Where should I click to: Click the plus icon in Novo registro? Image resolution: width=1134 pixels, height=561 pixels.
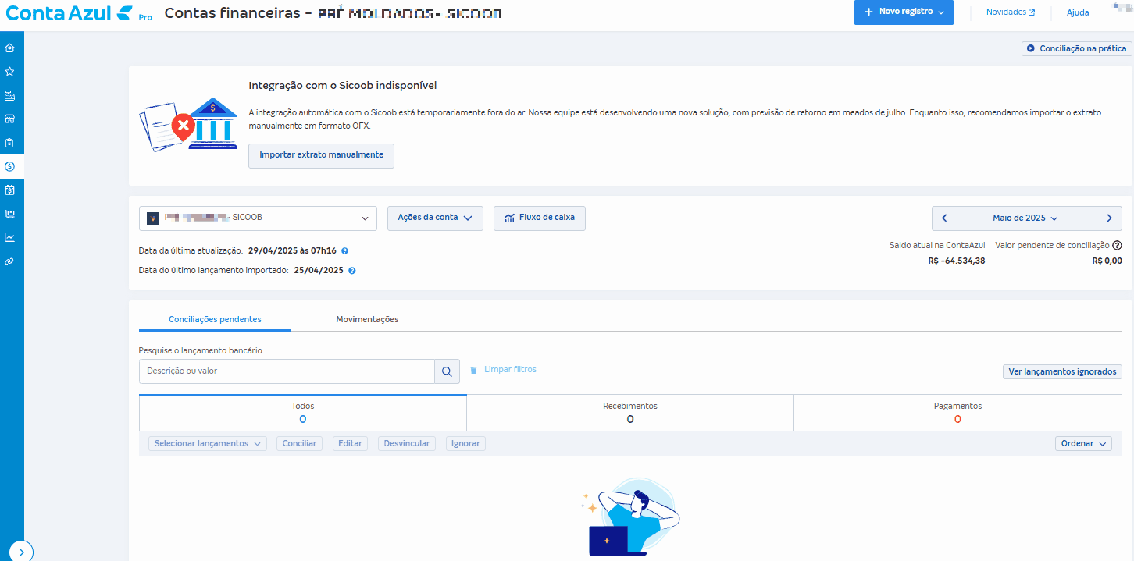(868, 12)
